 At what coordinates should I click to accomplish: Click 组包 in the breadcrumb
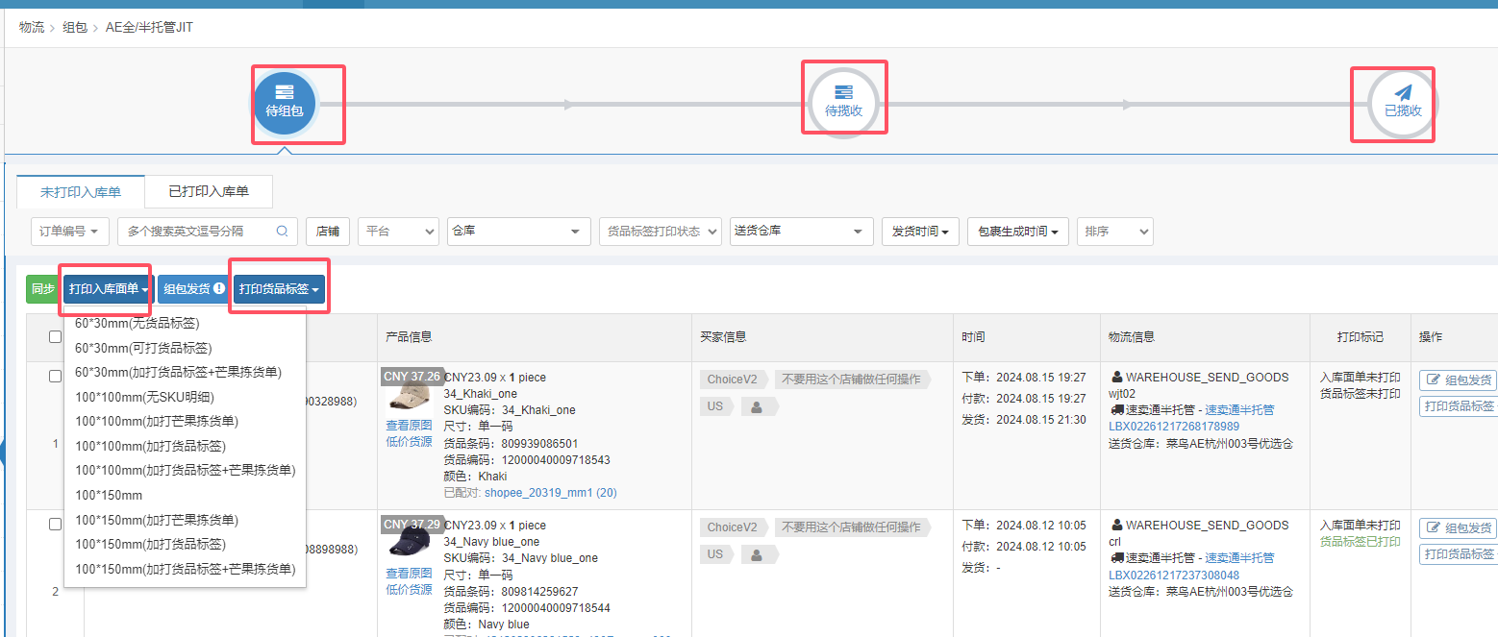point(75,27)
